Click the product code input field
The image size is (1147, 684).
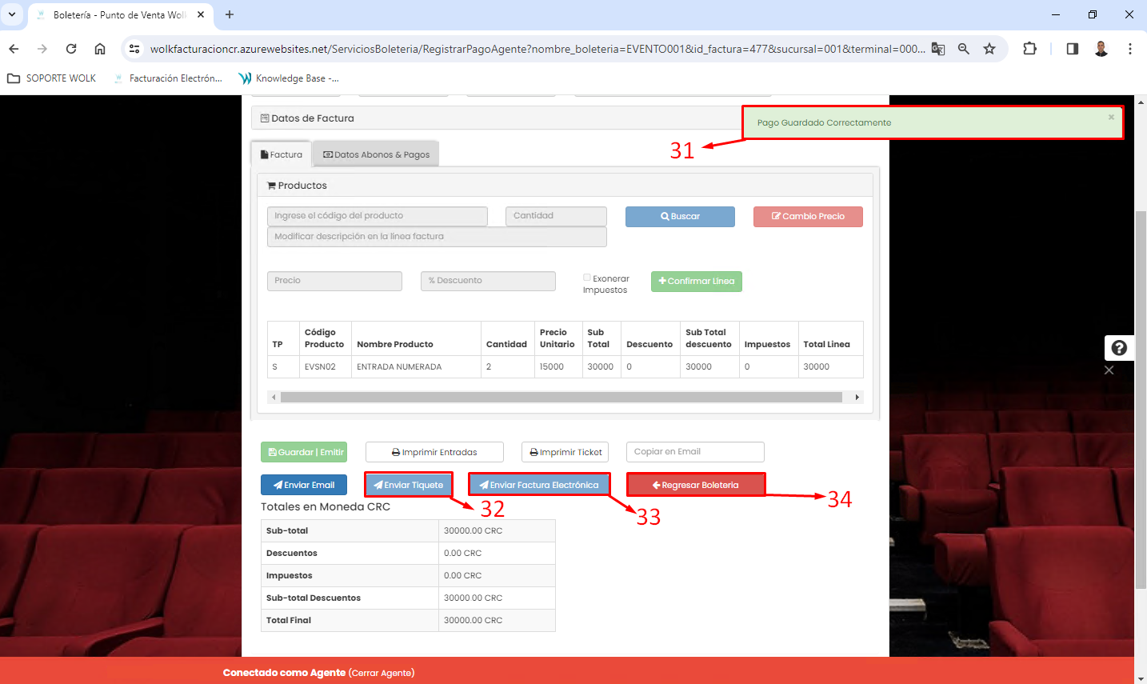tap(378, 216)
